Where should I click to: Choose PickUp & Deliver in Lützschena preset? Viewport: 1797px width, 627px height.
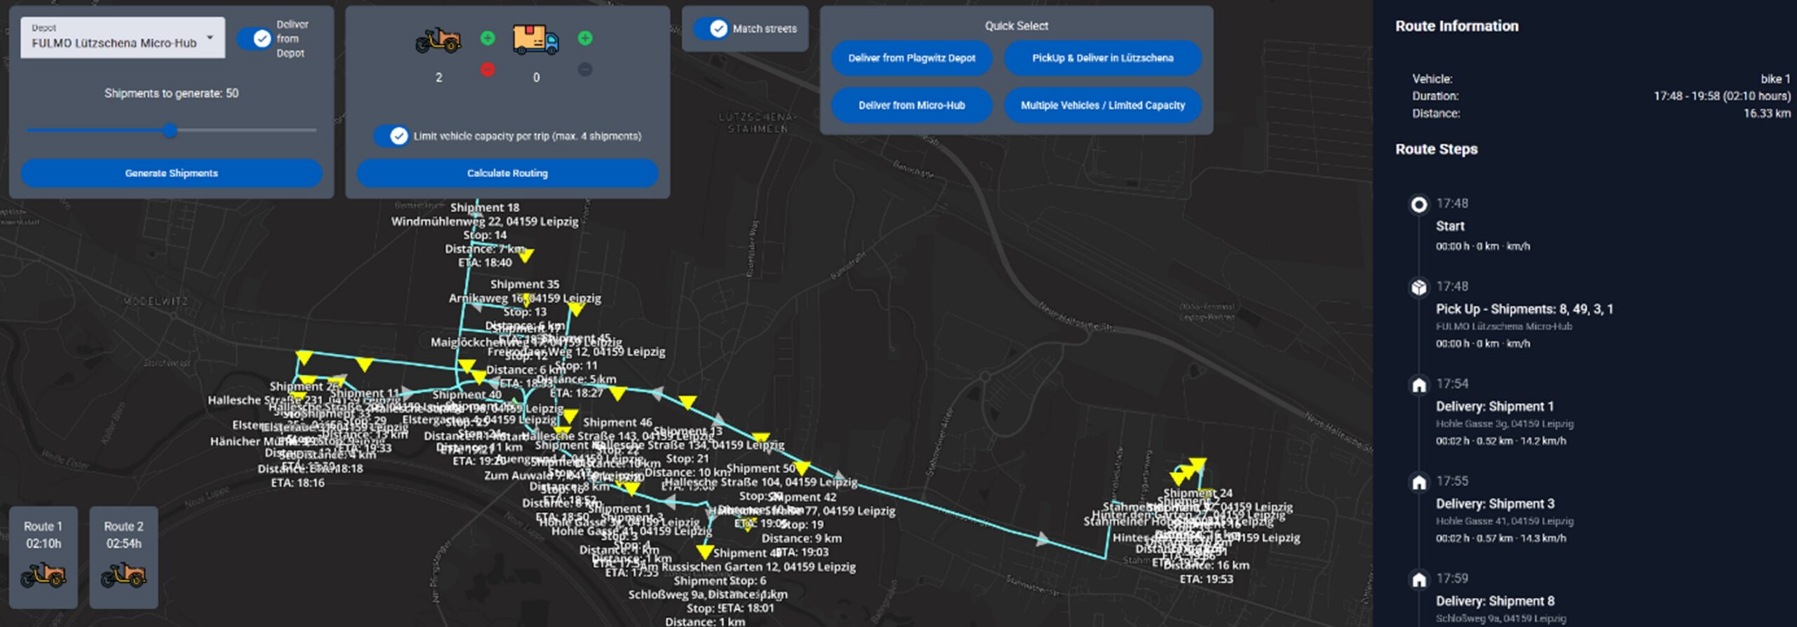click(1102, 58)
